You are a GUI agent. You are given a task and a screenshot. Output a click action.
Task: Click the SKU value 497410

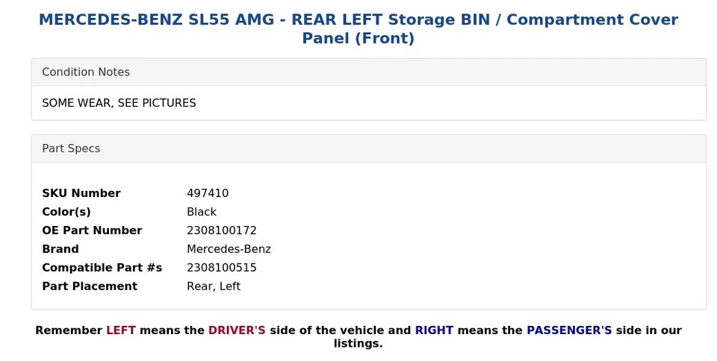pos(208,193)
